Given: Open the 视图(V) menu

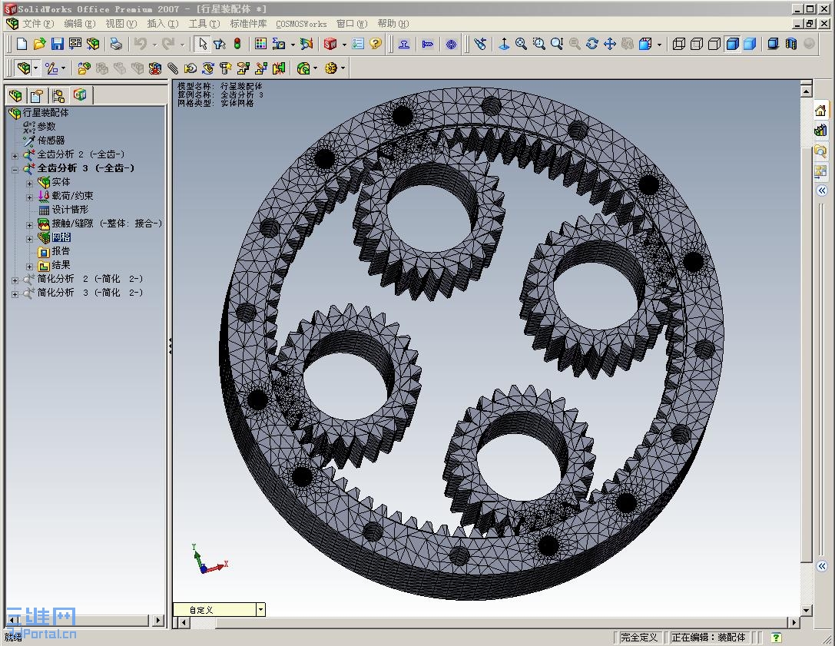Looking at the screenshot, I should (121, 24).
